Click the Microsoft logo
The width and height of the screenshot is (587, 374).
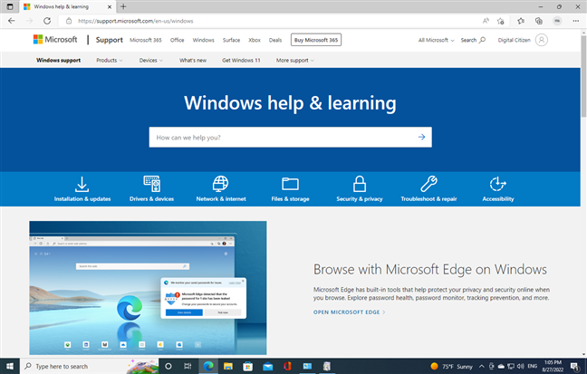pyautogui.click(x=55, y=39)
